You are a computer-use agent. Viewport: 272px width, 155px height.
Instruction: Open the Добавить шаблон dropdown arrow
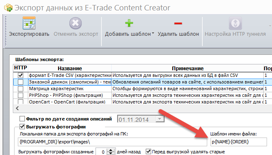153,33
